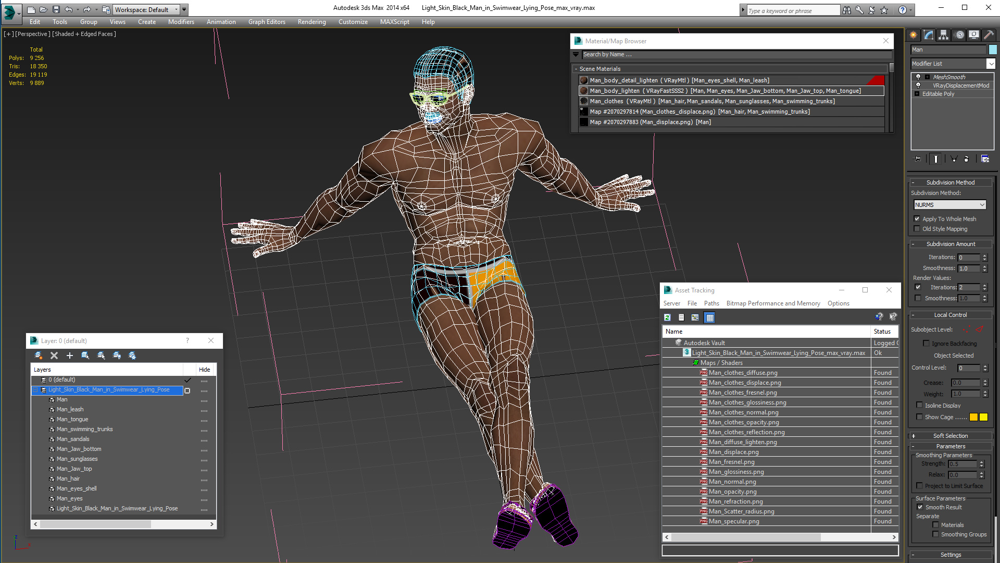Open the Utilities command panel tab
The height and width of the screenshot is (563, 1000).
tap(989, 35)
